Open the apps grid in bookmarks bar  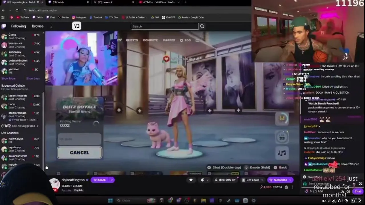[3, 17]
